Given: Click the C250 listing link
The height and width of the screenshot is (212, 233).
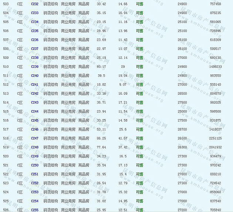Looking at the screenshot, I should [35, 165].
